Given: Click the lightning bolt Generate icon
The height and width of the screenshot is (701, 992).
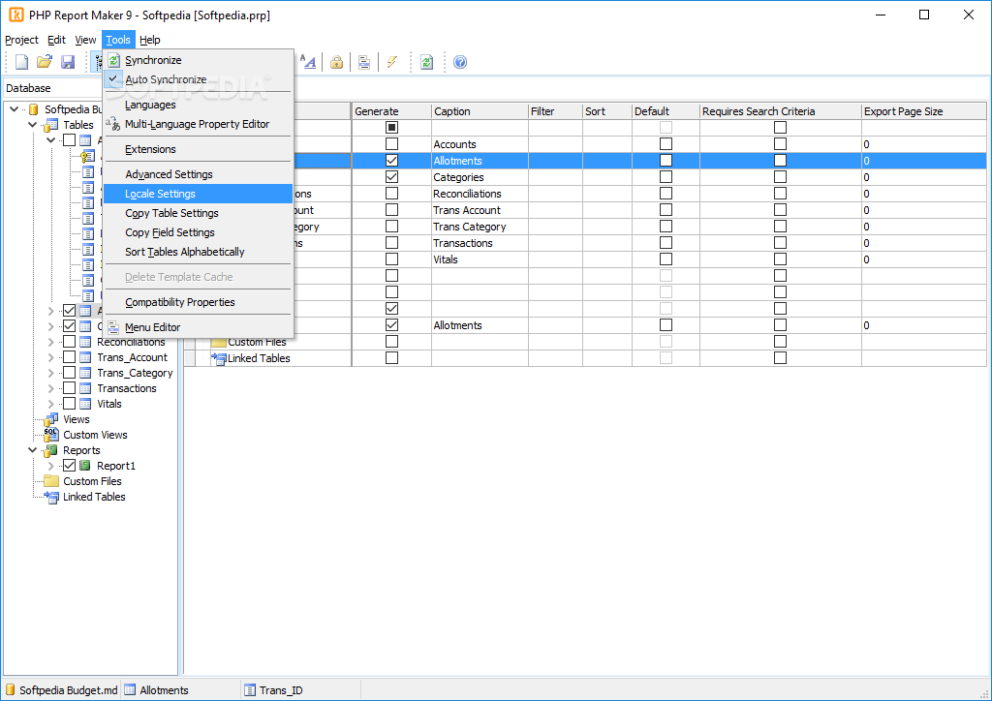Looking at the screenshot, I should click(392, 62).
